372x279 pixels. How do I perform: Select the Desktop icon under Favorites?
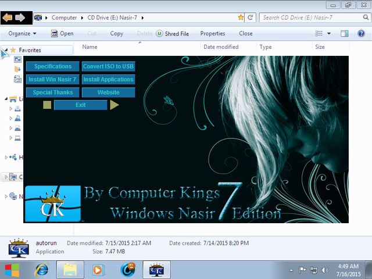click(x=17, y=59)
